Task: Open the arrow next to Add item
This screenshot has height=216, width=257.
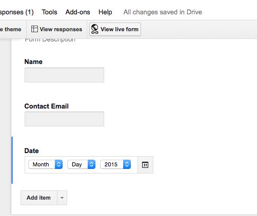Action: 62,198
